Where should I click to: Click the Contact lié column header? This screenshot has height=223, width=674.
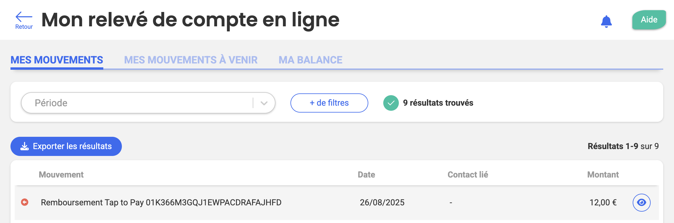pos(467,175)
